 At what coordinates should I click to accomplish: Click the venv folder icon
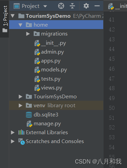tap(29, 106)
